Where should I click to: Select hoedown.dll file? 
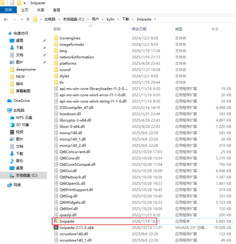[x=70, y=114]
